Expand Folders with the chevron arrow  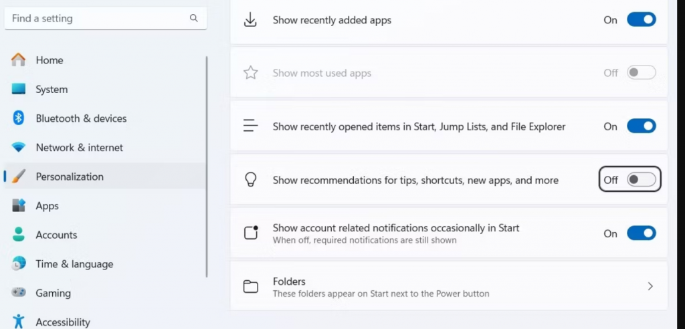point(650,286)
